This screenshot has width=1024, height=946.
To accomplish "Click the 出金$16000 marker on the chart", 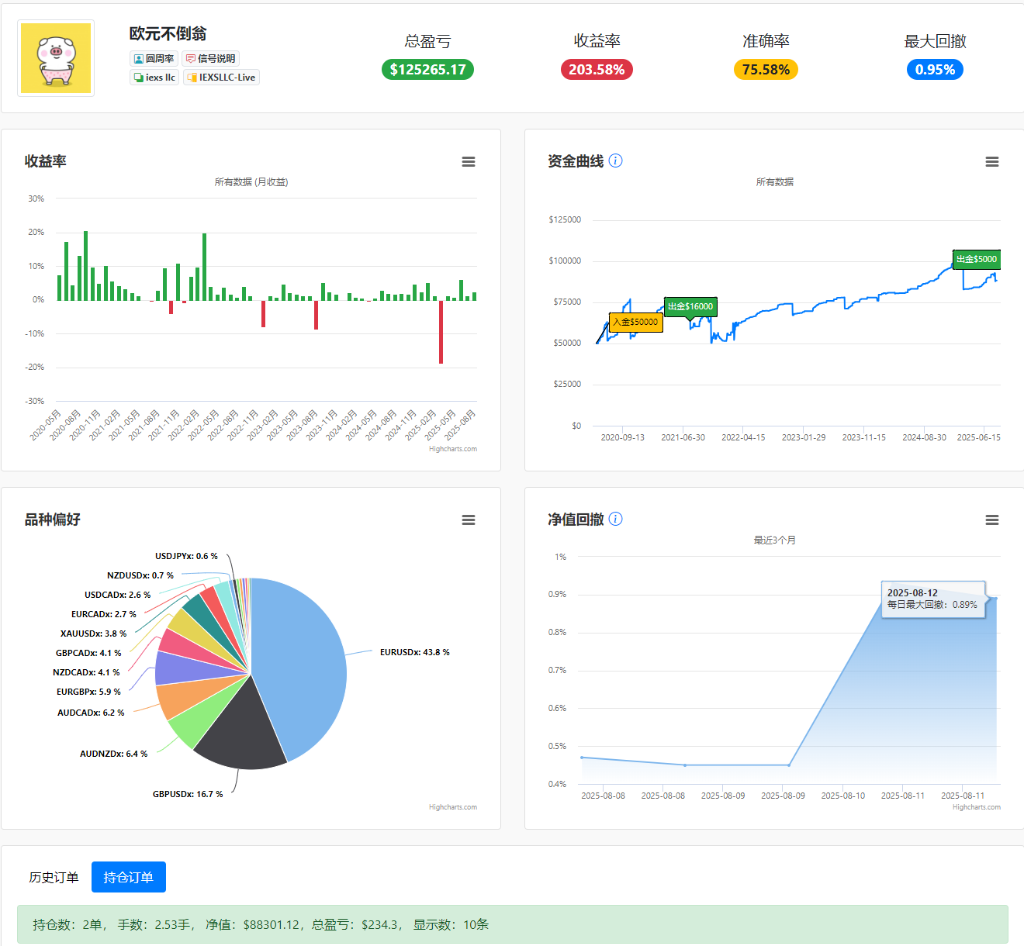I will coord(690,306).
